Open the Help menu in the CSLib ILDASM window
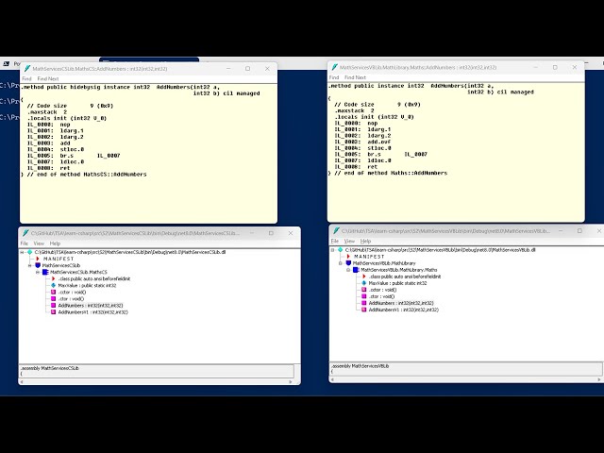The width and height of the screenshot is (604, 453). point(55,243)
